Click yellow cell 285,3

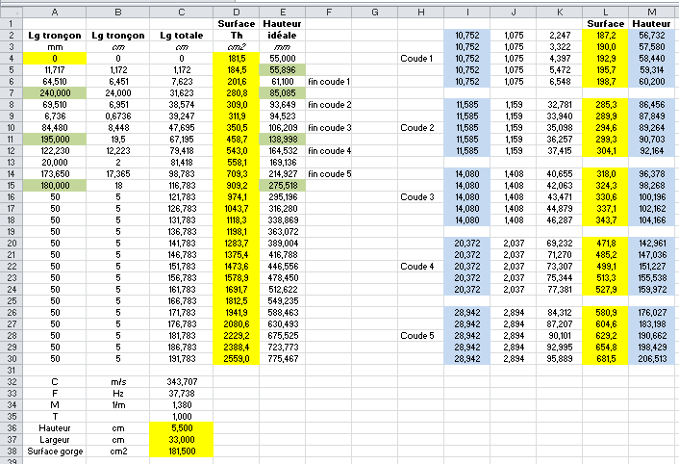pos(605,104)
